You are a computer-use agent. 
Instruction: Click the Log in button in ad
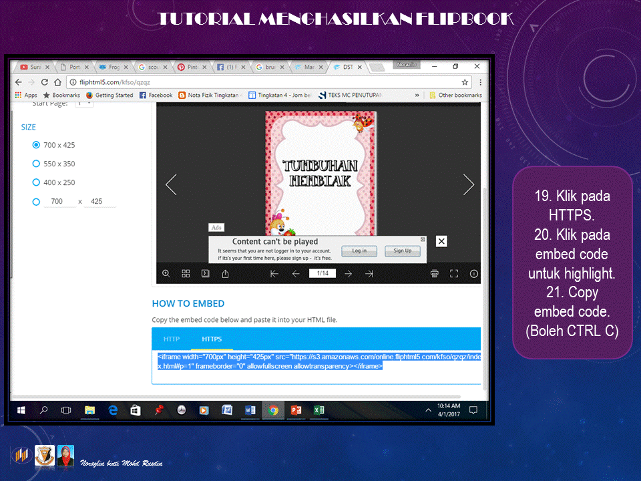point(359,251)
